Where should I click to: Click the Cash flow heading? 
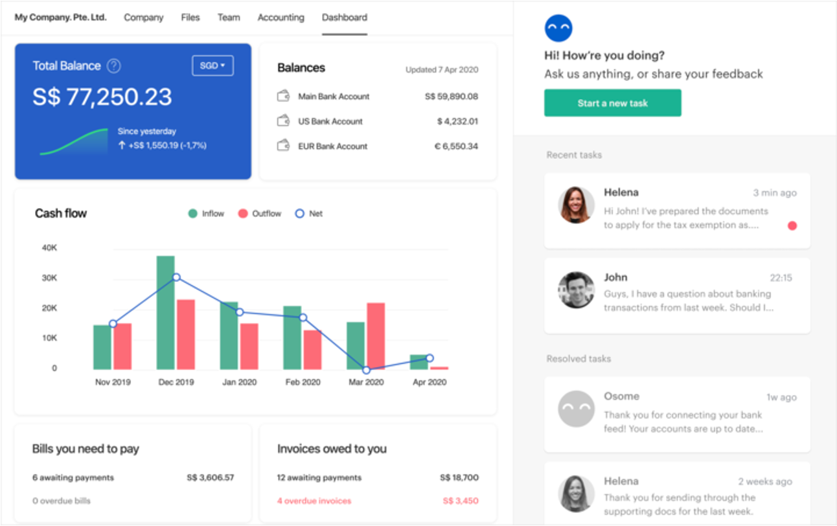click(61, 213)
